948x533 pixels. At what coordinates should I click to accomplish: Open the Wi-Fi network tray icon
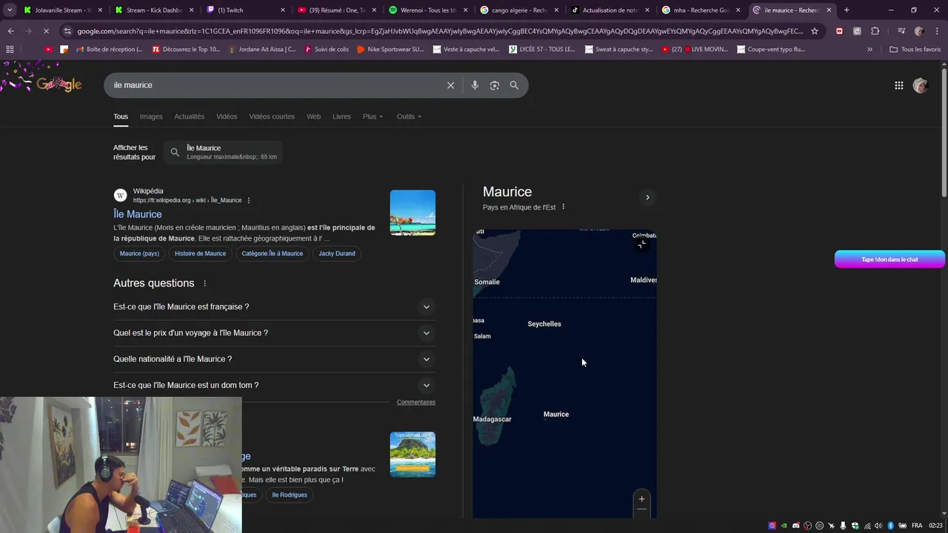tap(867, 526)
